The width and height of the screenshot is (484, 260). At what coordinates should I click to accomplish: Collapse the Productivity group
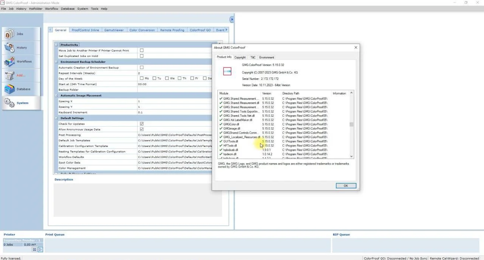point(56,45)
